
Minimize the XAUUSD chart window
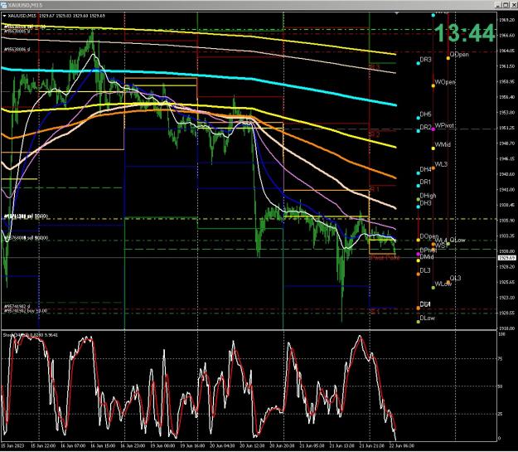pos(498,5)
